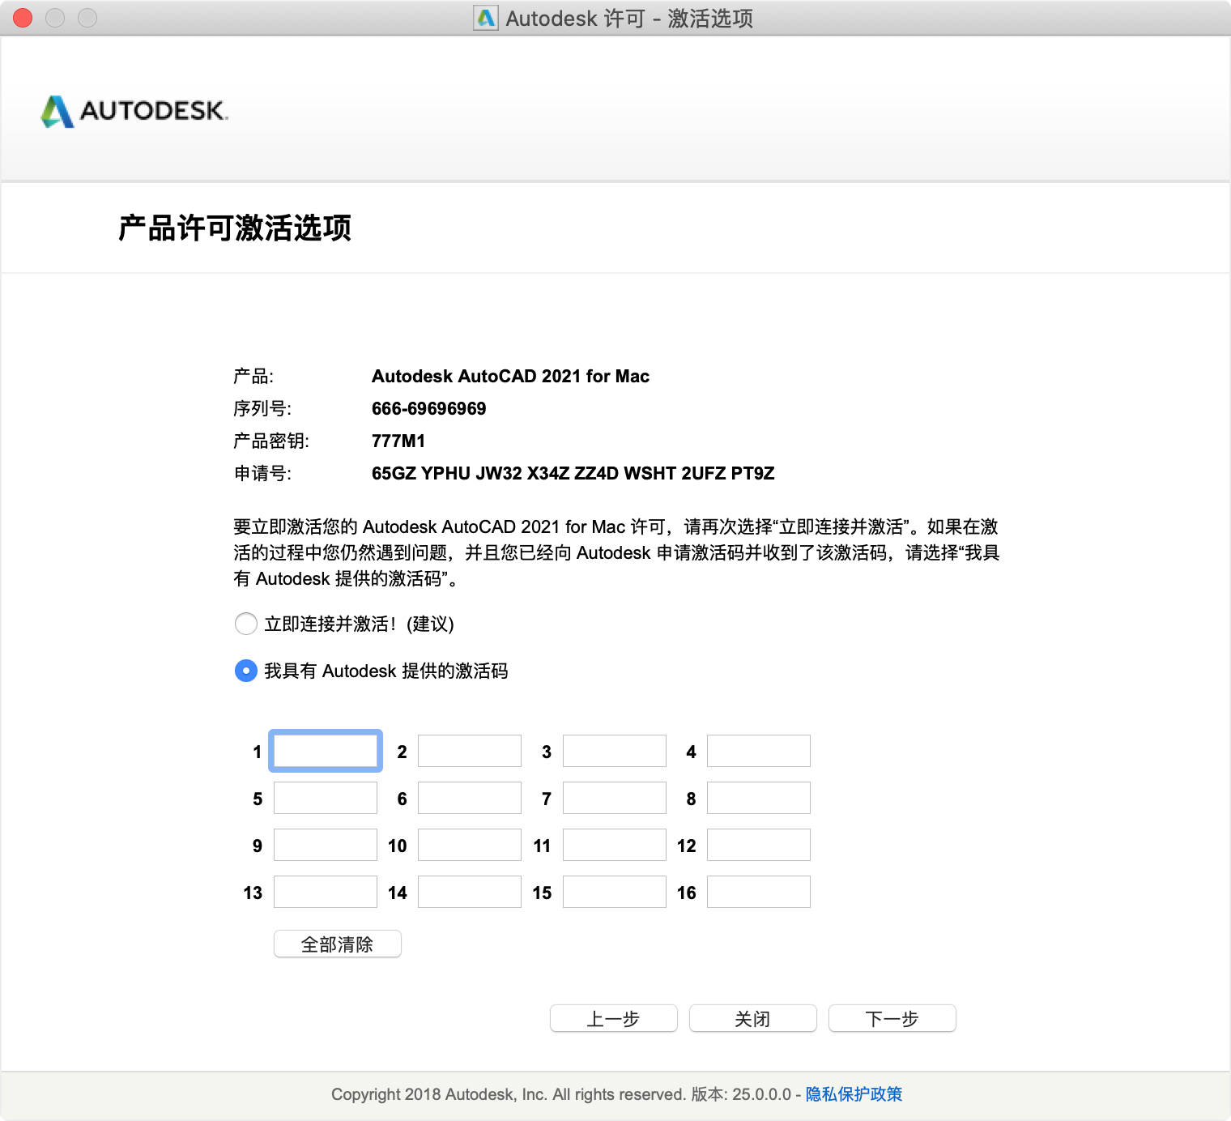Viewport: 1231px width, 1121px height.
Task: Select "我具有 Autodesk 提供的激活码" radio option
Action: pyautogui.click(x=245, y=671)
